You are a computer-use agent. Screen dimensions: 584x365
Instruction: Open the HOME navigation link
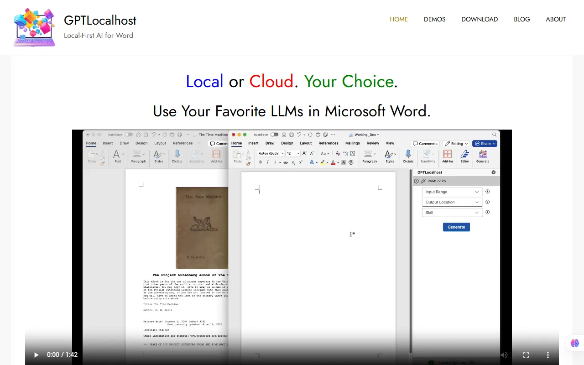click(x=399, y=19)
